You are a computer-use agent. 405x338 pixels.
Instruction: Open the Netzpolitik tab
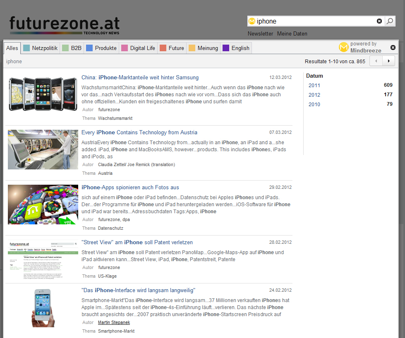coord(40,48)
